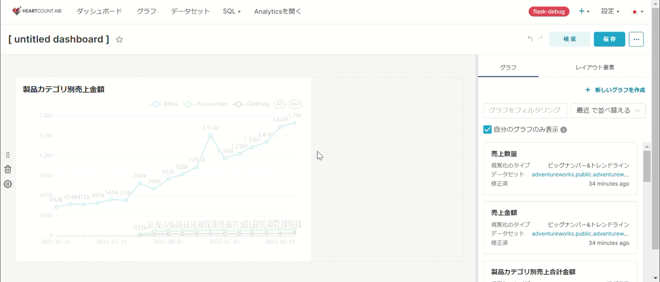The image size is (660, 282).
Task: Open the SQL dropdown menu
Action: tap(232, 11)
